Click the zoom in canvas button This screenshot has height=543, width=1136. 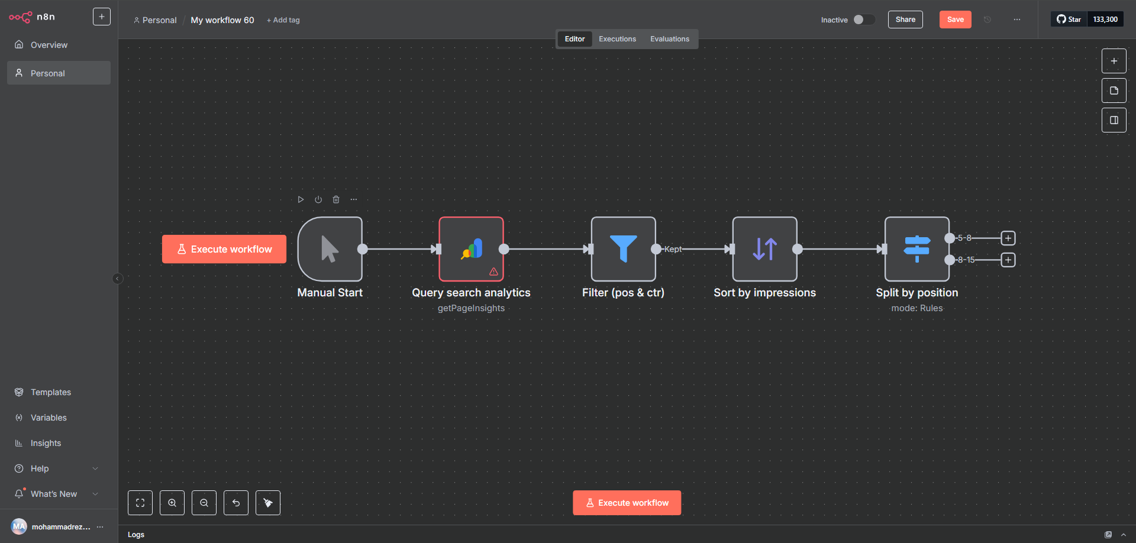[172, 503]
